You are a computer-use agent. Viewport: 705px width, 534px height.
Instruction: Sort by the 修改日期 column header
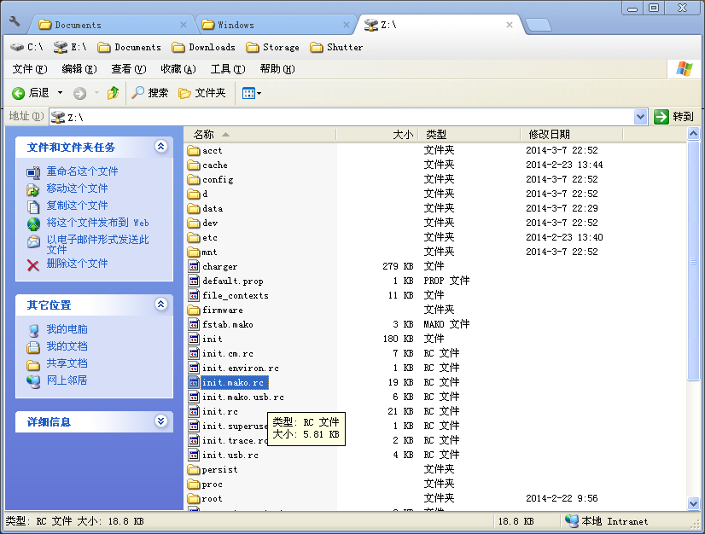(572, 135)
